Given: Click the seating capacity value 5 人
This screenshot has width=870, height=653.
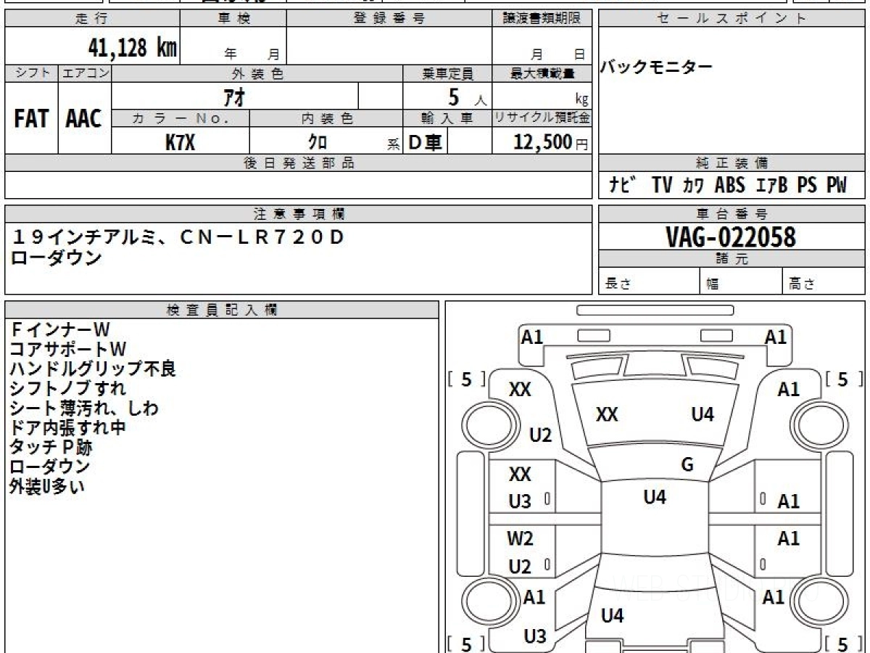Looking at the screenshot, I should click(467, 96).
